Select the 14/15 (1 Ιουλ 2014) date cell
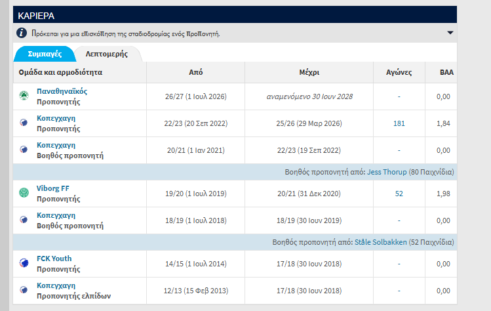The height and width of the screenshot is (311, 491). pyautogui.click(x=196, y=264)
